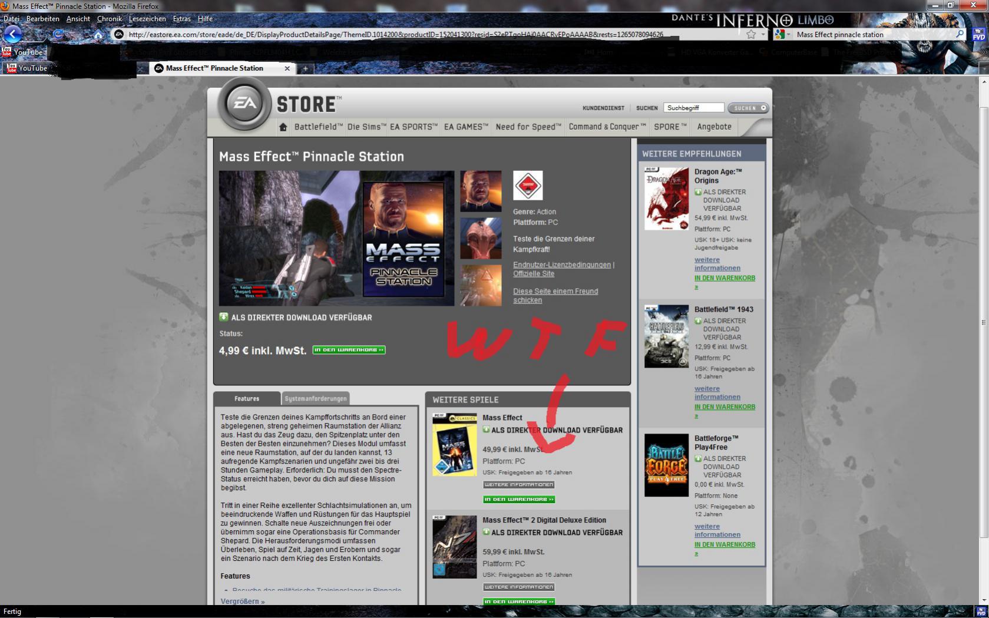Add Dragon Age Origins in den Warenkorb
989x618 pixels.
(725, 282)
